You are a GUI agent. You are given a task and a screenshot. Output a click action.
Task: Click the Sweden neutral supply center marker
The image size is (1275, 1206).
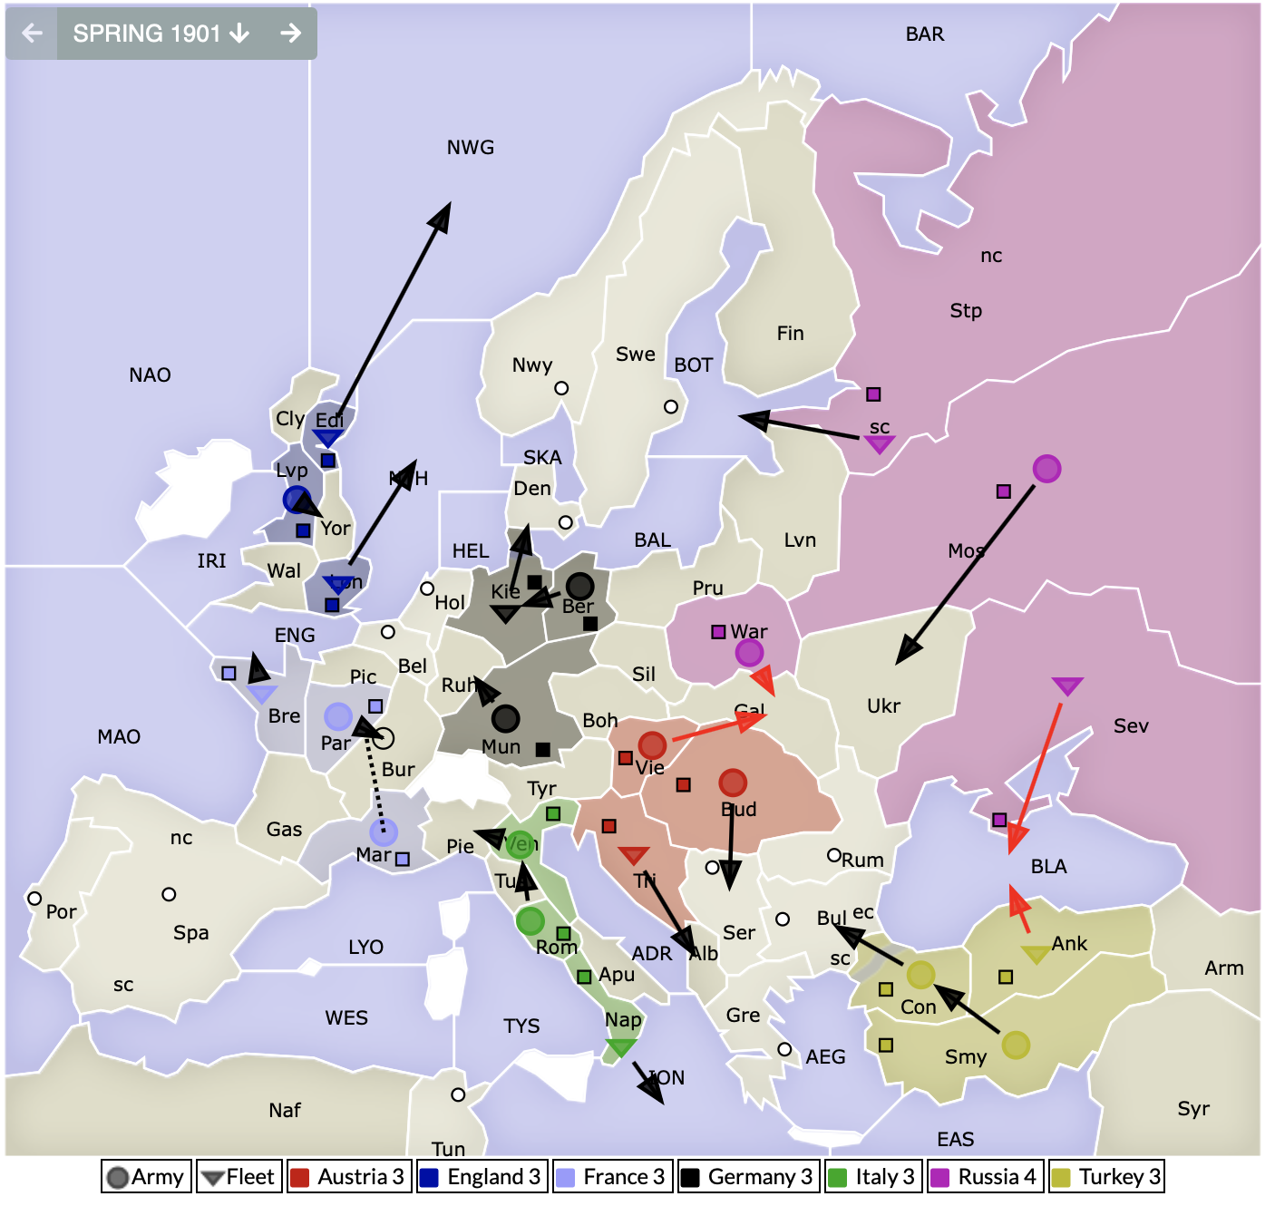click(x=671, y=406)
